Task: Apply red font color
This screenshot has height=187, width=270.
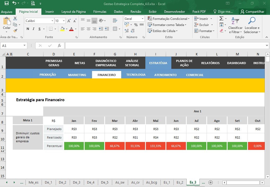Action: click(71, 29)
